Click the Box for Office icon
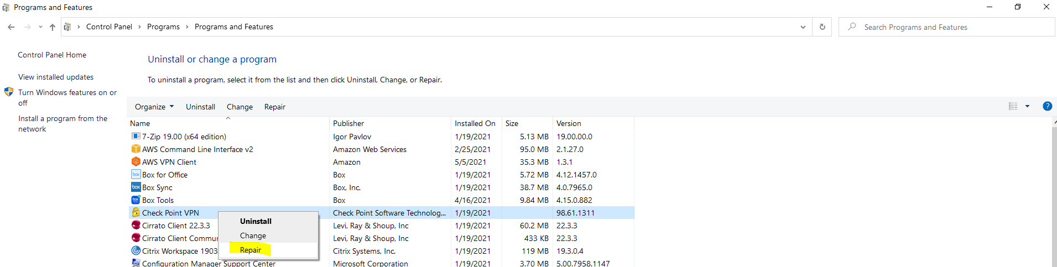This screenshot has width=1057, height=267. click(x=136, y=174)
